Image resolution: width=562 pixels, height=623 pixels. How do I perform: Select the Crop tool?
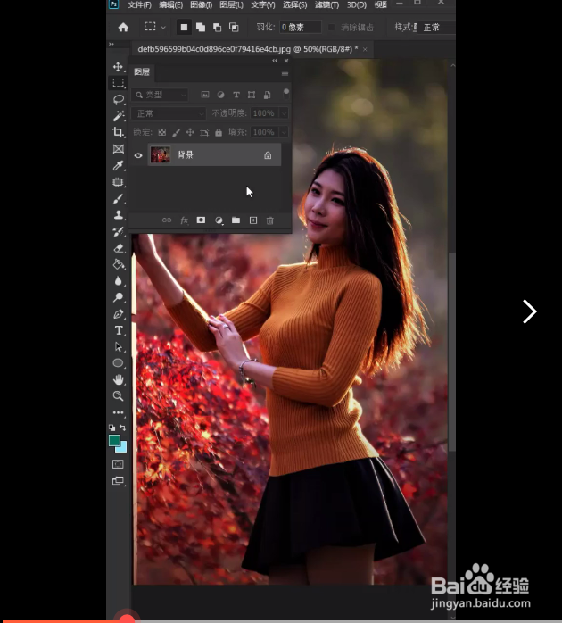click(118, 132)
